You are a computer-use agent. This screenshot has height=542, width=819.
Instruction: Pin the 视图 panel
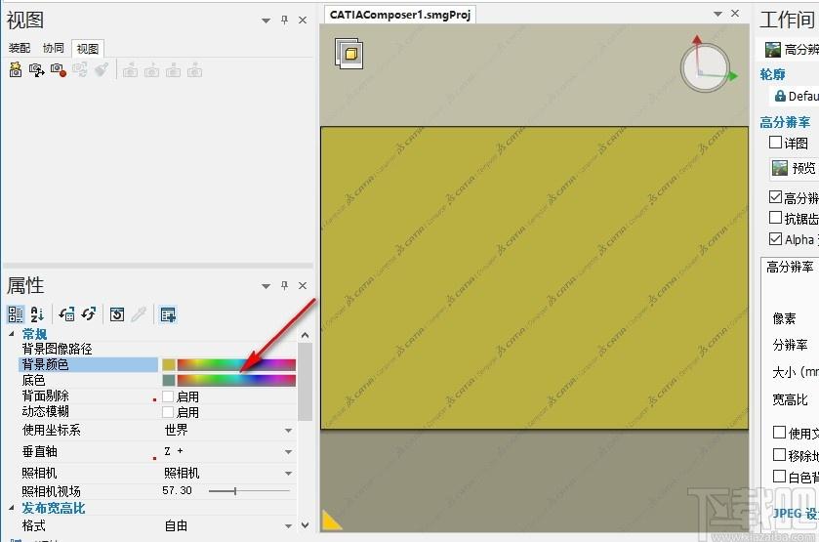(284, 20)
